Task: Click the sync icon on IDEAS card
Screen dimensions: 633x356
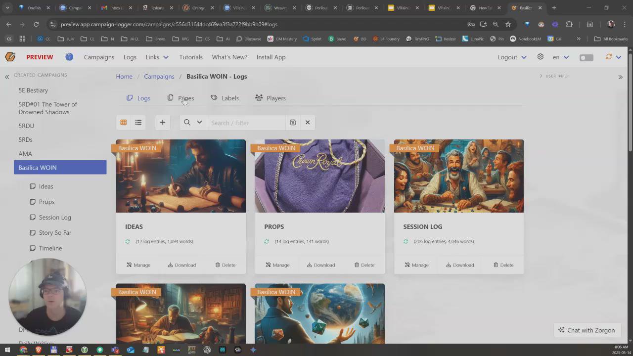Action: [x=128, y=241]
